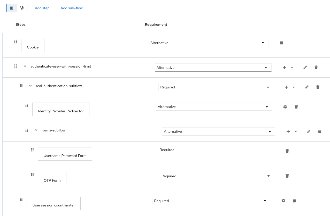This screenshot has width=330, height=216.
Task: Open Identity Provider Redirector settings
Action: click(285, 106)
